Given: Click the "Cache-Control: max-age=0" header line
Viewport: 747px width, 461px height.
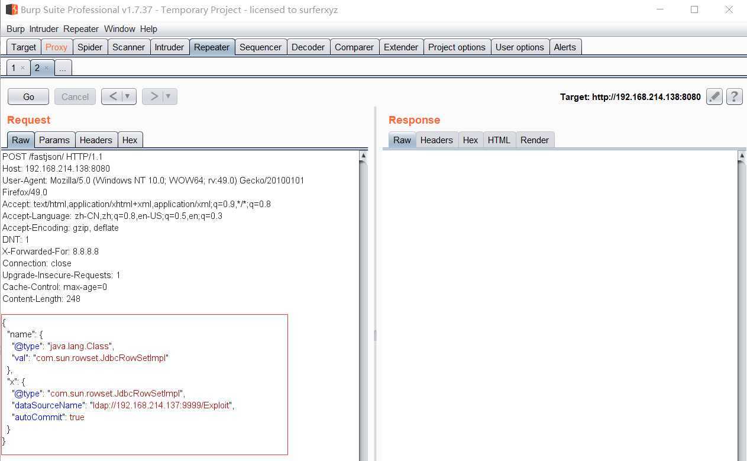Looking at the screenshot, I should (55, 287).
